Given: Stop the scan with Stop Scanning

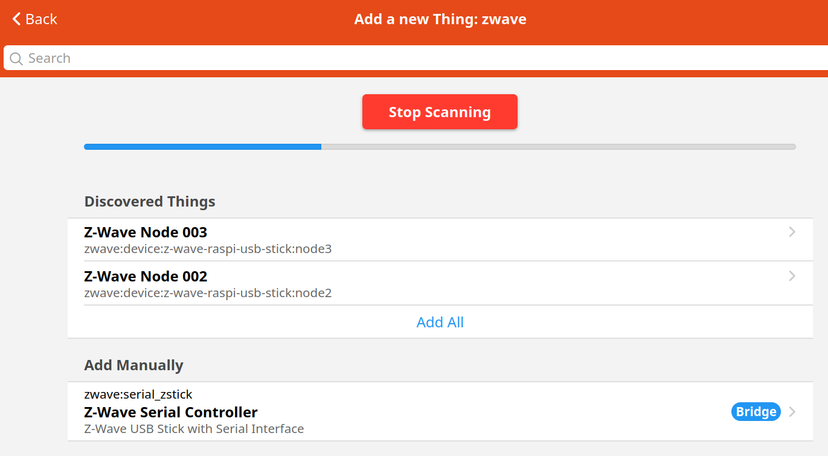Looking at the screenshot, I should click(440, 112).
